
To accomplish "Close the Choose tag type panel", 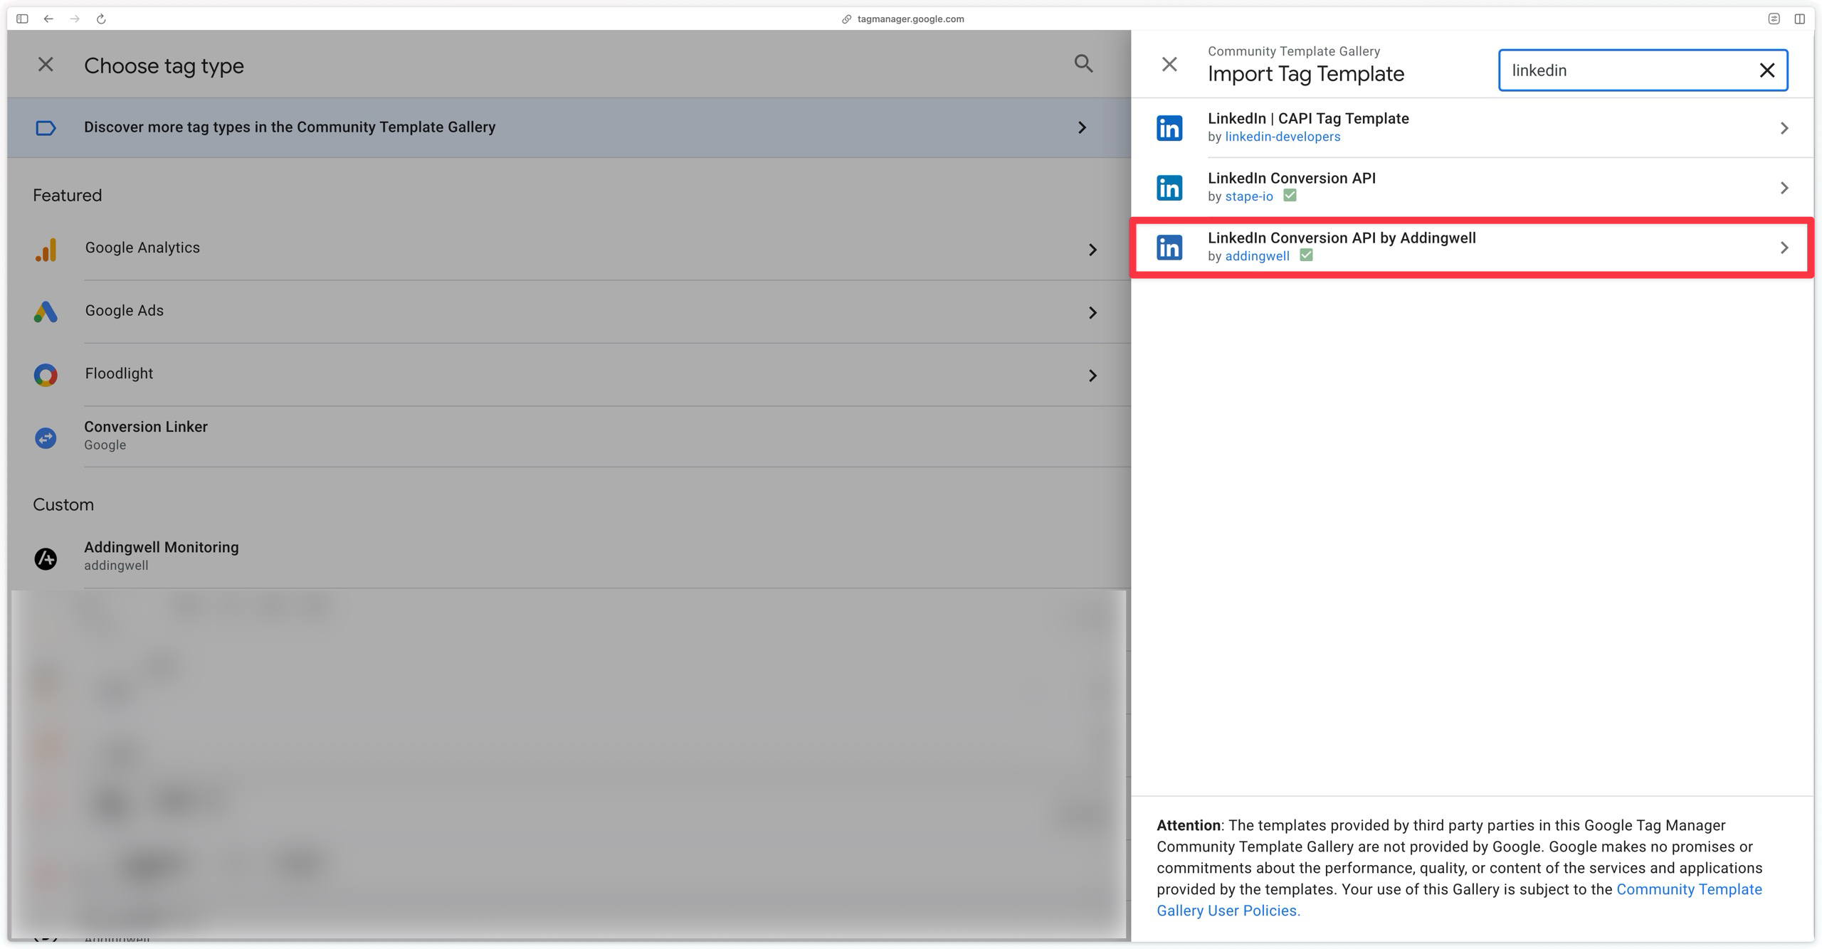I will tap(46, 65).
